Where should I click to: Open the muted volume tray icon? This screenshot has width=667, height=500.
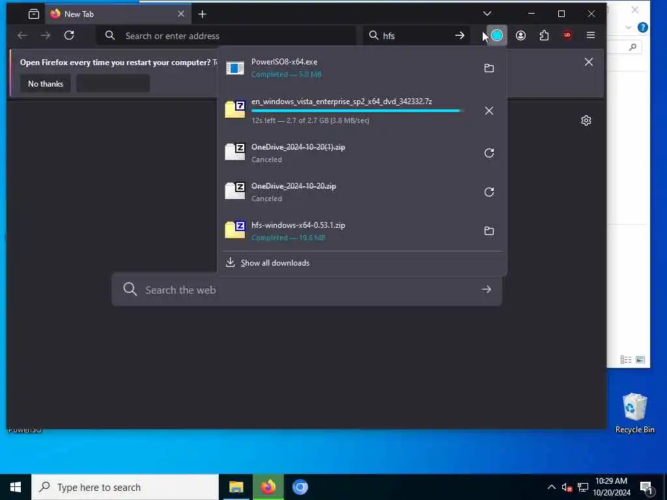point(567,487)
